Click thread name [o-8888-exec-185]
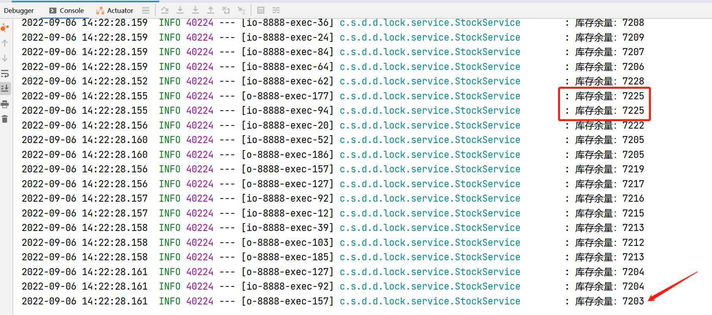This screenshot has width=712, height=315. pyautogui.click(x=287, y=257)
